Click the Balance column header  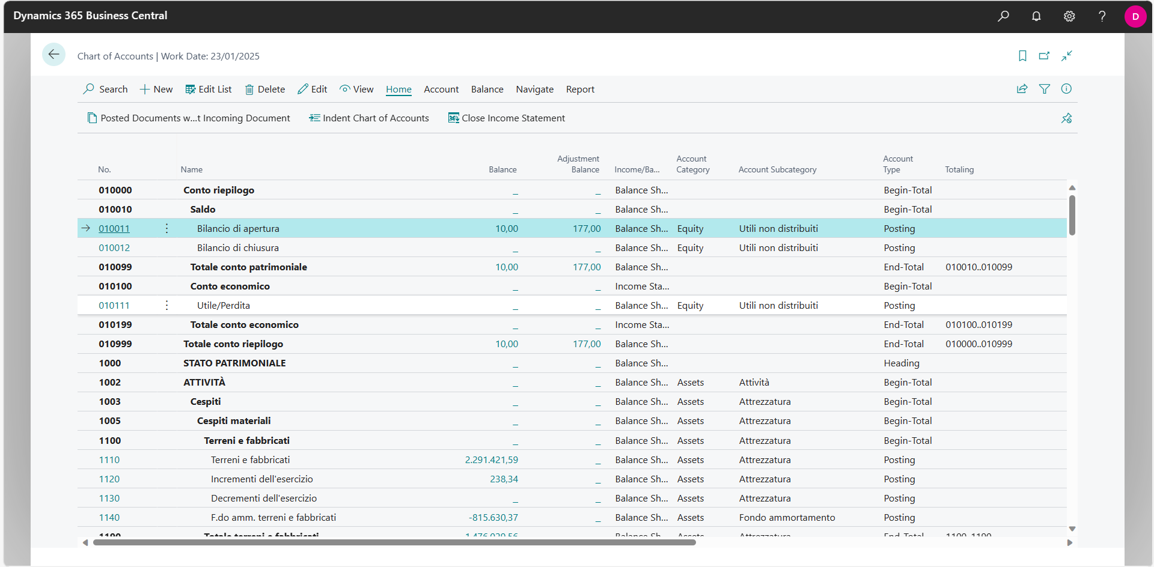pyautogui.click(x=502, y=169)
